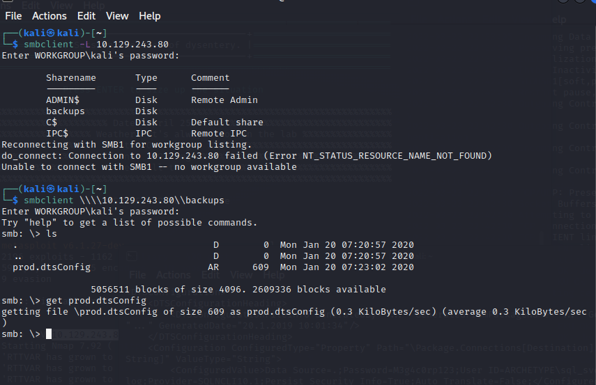The image size is (596, 385).
Task: Click the C$ share name
Action: (x=52, y=123)
